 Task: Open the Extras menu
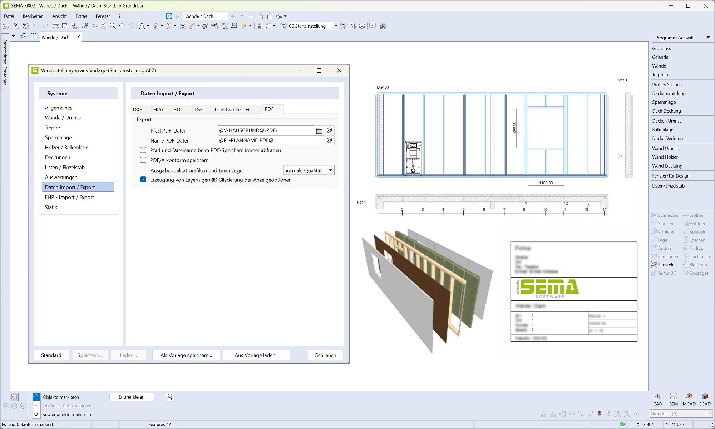point(81,16)
